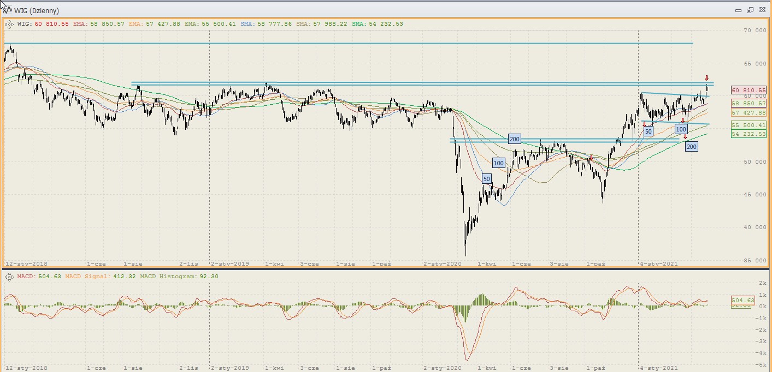Image resolution: width=772 pixels, height=372 pixels.
Task: Click the WIG series label in the legend
Action: (24, 24)
